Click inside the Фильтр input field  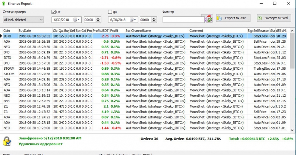coord(183,20)
